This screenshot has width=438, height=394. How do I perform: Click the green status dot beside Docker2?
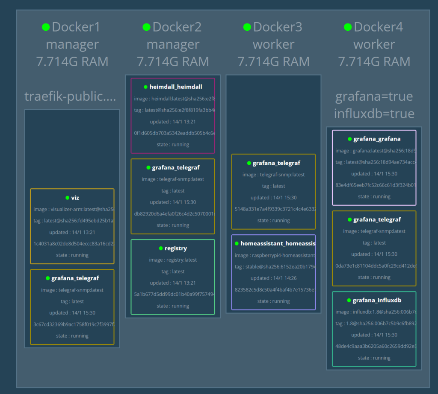point(146,27)
